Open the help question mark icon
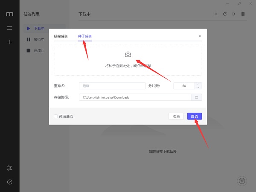This screenshot has height=192, width=256. (9, 182)
